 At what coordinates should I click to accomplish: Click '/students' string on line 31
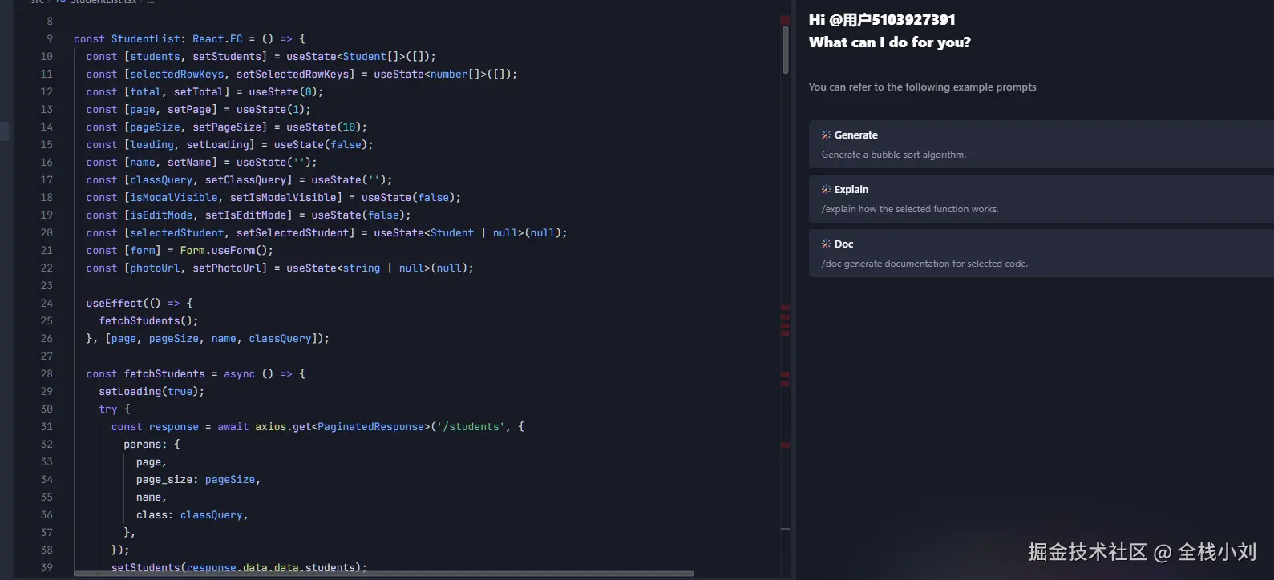click(471, 426)
